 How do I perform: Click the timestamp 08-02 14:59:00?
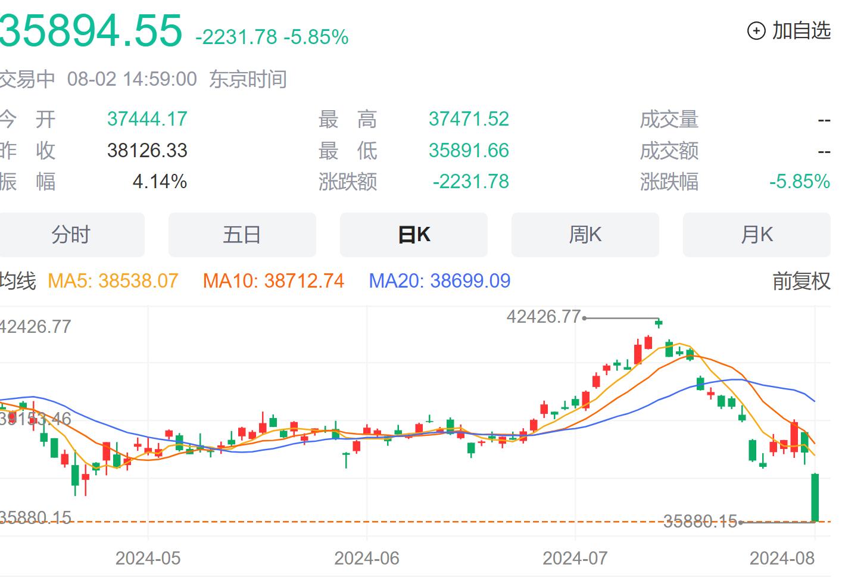(x=132, y=79)
